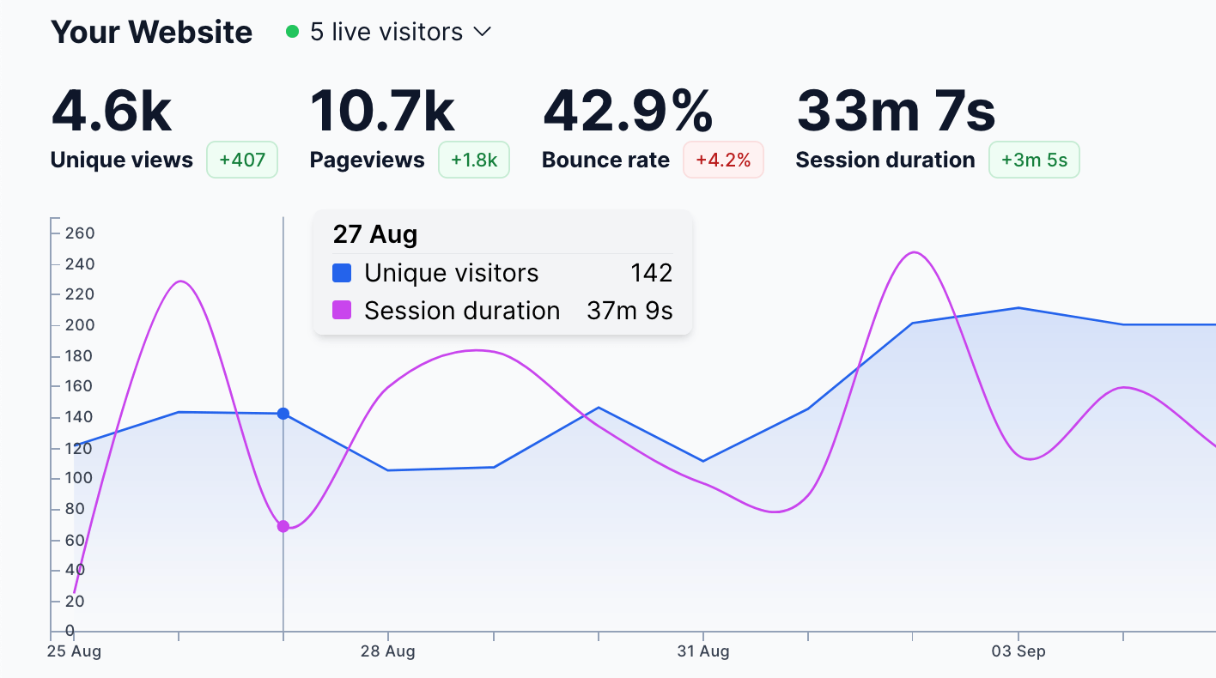Click the chevron next to live visitors
Viewport: 1216px width, 678px height.
click(482, 33)
